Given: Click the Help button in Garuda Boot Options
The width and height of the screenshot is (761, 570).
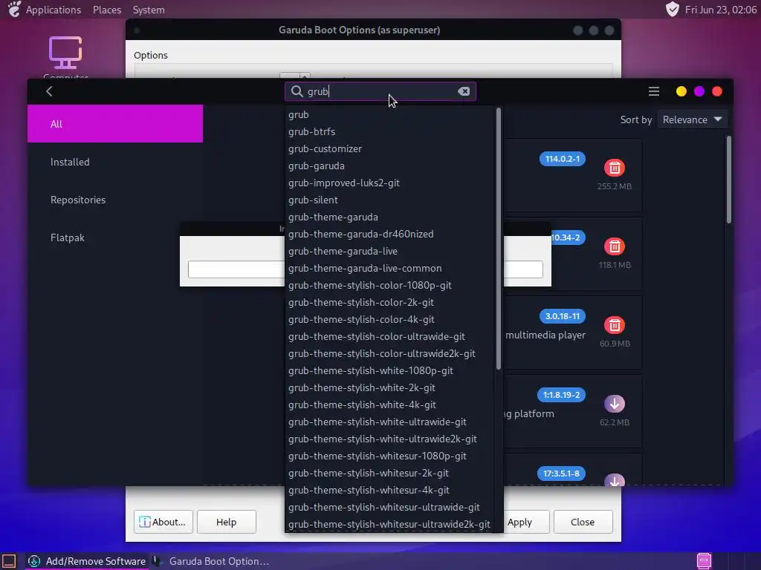Looking at the screenshot, I should 226,522.
